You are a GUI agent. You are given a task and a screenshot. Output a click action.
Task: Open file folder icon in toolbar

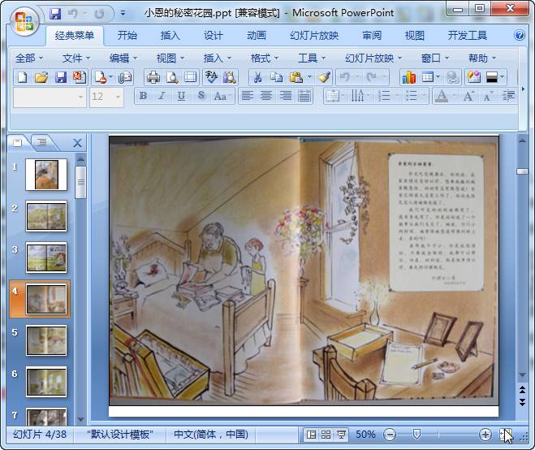[x=41, y=77]
